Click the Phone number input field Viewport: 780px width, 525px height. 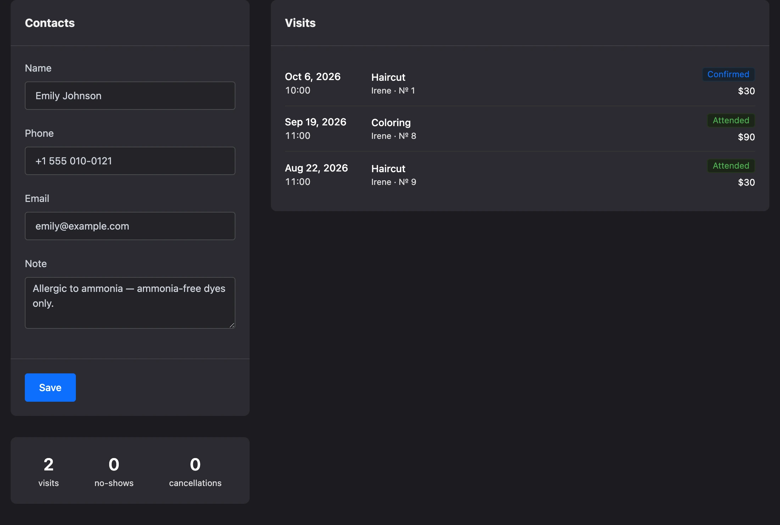pyautogui.click(x=130, y=161)
